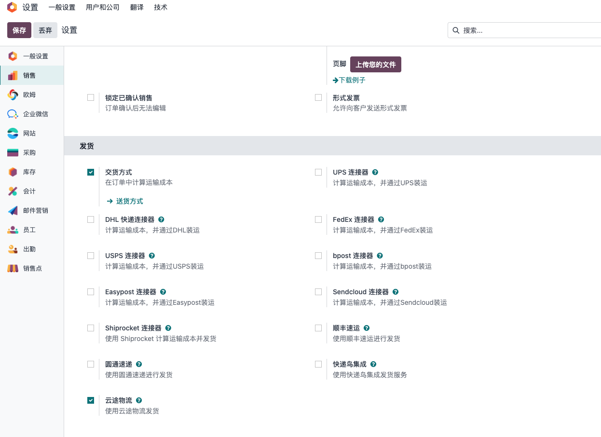This screenshot has height=437, width=601.
Task: Click 页脚 label text
Action: point(340,64)
